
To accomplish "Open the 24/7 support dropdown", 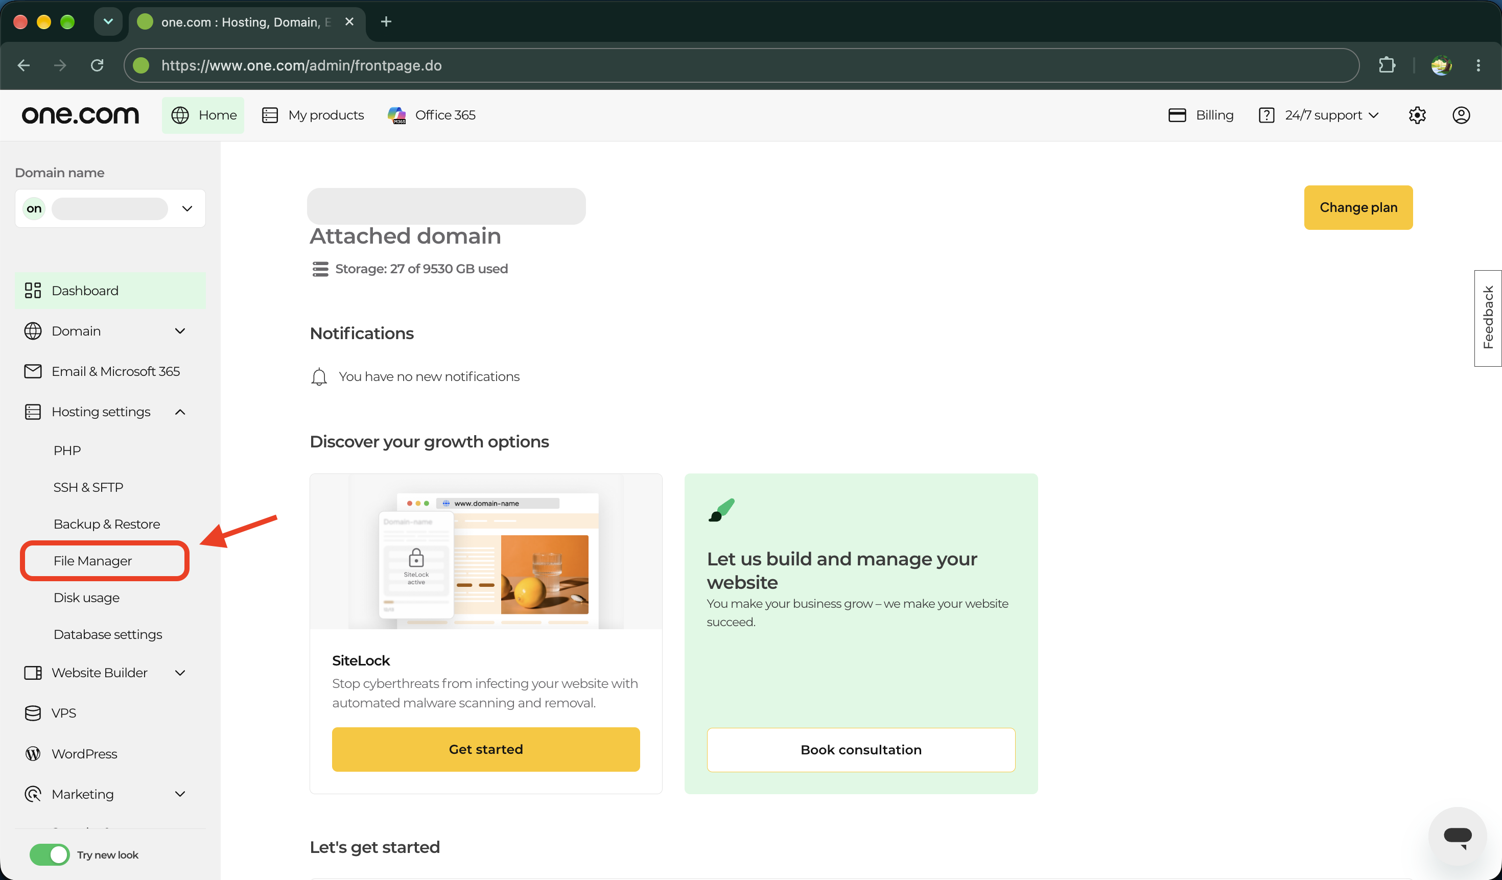I will click(x=1319, y=115).
